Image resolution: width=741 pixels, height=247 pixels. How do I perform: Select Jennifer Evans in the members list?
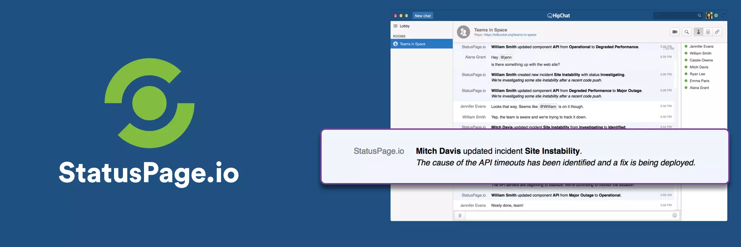[x=701, y=46]
